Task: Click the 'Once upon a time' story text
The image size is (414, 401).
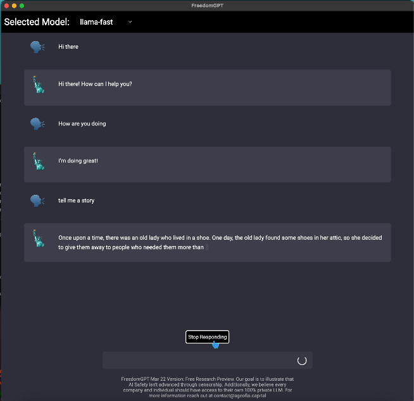Action: [220, 242]
